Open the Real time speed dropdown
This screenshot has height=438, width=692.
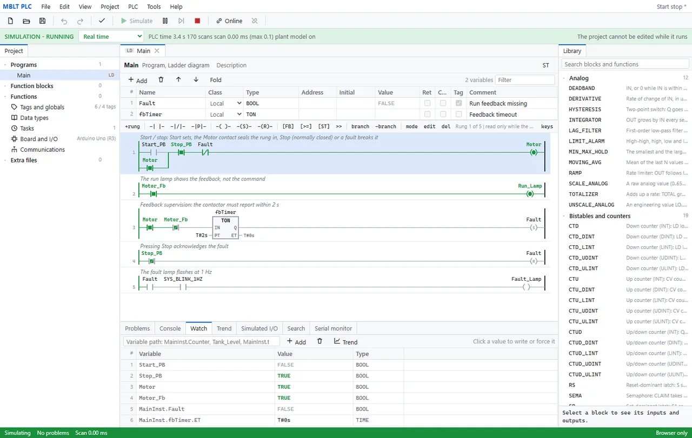[111, 37]
